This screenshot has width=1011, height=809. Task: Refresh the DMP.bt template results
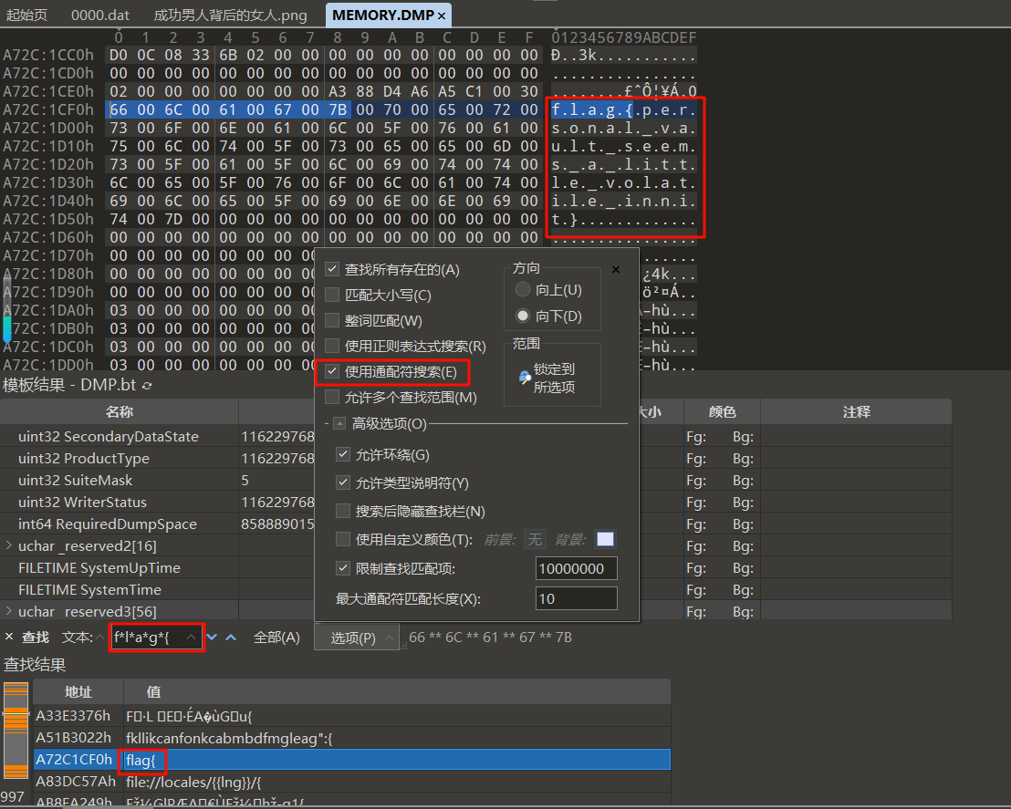(147, 386)
